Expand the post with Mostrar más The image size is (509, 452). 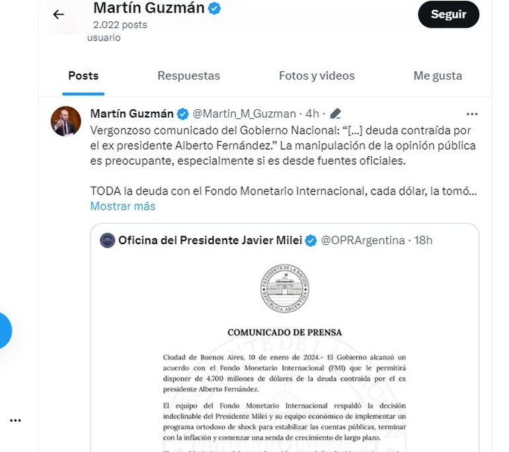point(123,206)
